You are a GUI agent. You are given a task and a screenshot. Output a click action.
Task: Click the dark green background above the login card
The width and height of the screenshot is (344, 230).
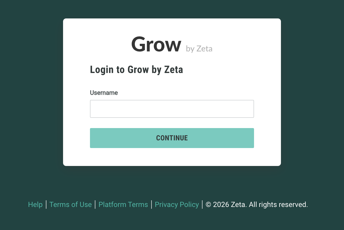[172, 9]
